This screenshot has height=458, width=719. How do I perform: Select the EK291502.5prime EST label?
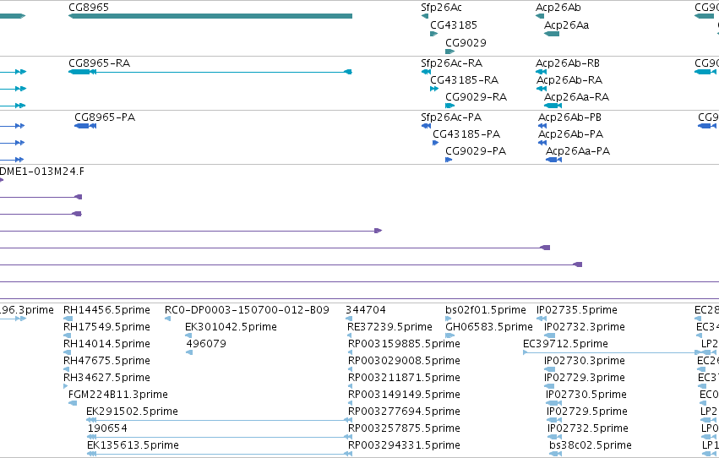(x=132, y=412)
